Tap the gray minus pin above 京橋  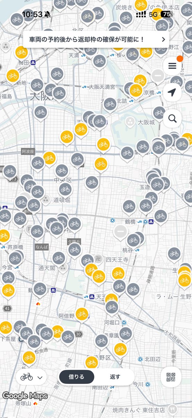158,76
